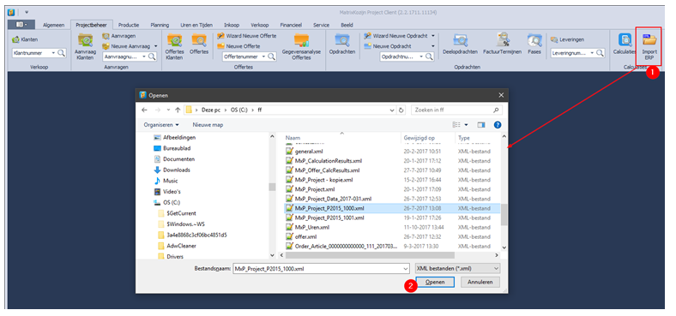Image resolution: width=676 pixels, height=316 pixels.
Task: Click the Offertenummer search magnifier
Action: coord(271,57)
